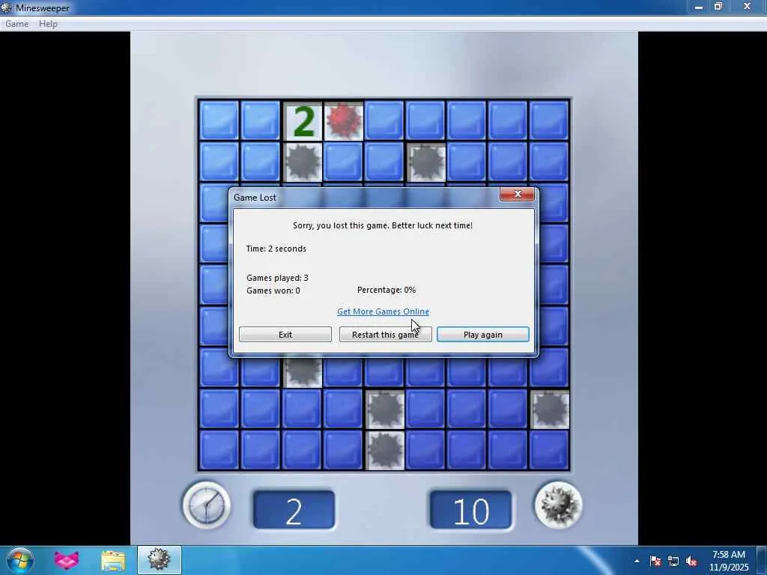Click the muted volume tray icon

coord(691,561)
